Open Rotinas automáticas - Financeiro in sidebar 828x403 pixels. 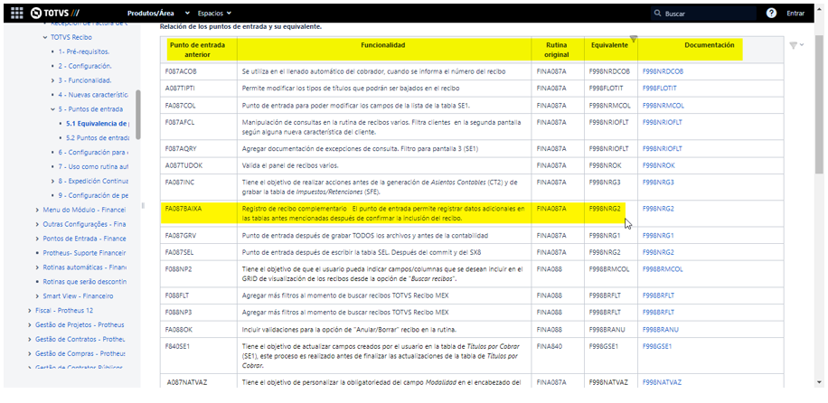(x=84, y=267)
